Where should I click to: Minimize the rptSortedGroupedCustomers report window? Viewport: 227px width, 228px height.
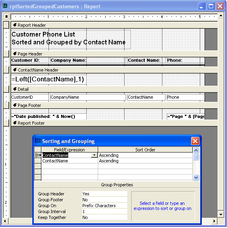tap(202, 6)
